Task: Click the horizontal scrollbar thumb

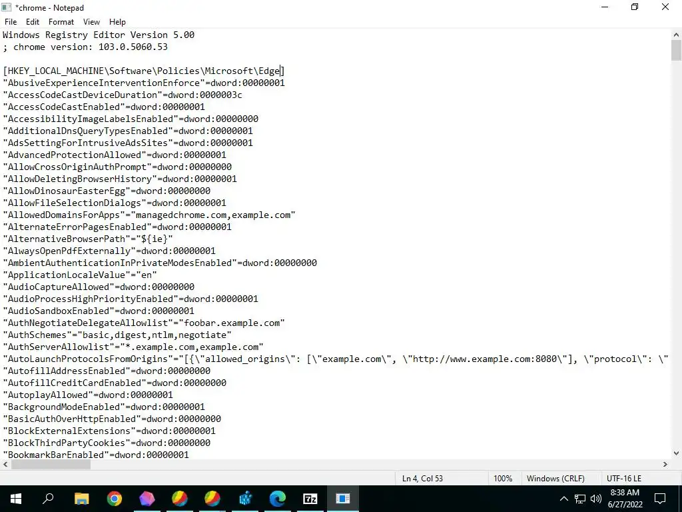Action: point(51,465)
